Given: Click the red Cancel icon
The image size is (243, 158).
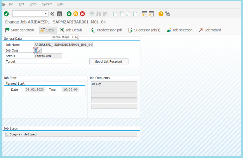Looking at the screenshot, I should 83,14.
